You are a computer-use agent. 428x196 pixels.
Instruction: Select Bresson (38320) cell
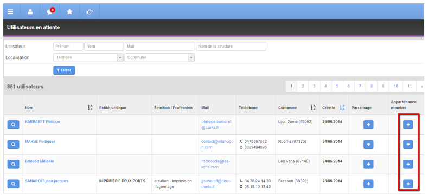293,181
